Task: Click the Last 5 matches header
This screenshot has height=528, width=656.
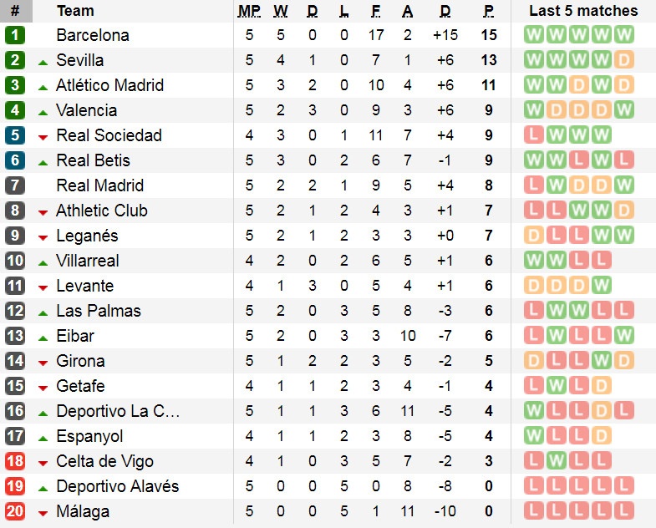Action: click(x=583, y=11)
